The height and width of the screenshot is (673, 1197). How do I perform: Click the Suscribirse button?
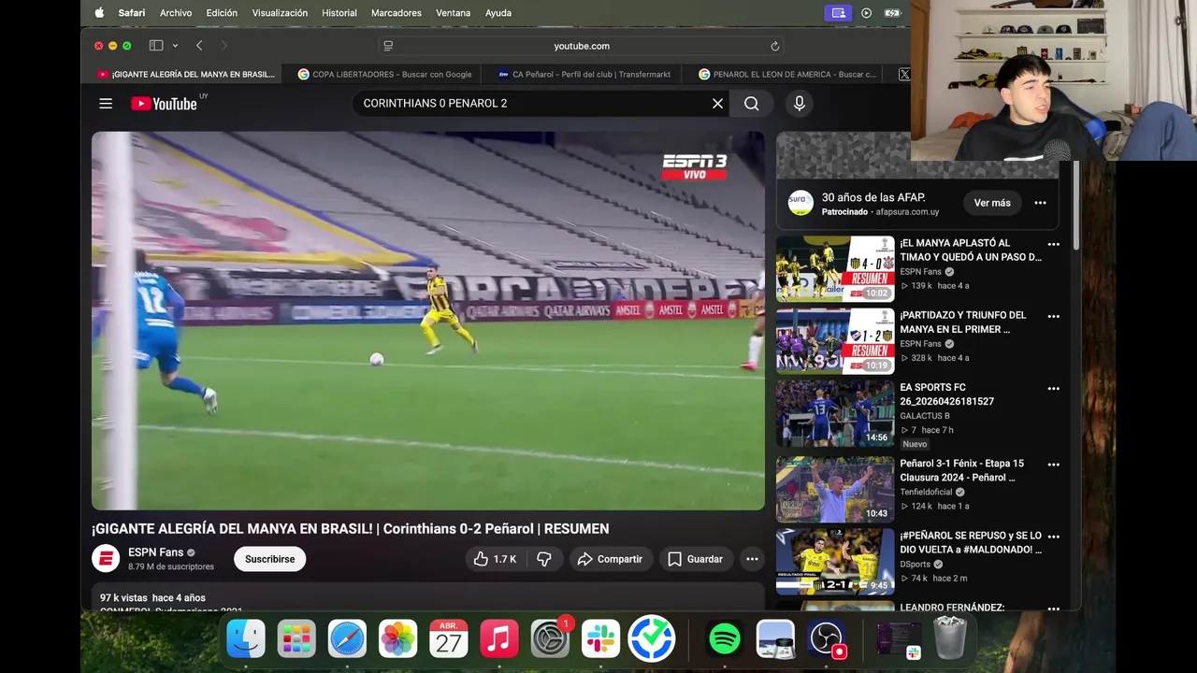click(x=269, y=559)
